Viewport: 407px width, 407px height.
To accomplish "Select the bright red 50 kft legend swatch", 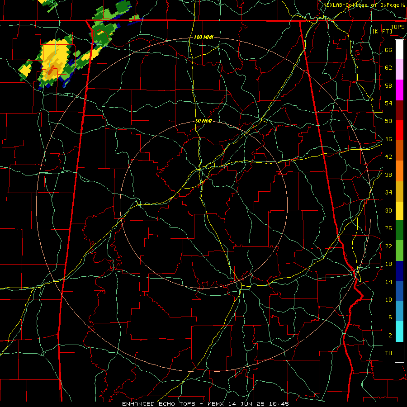I will pos(399,130).
